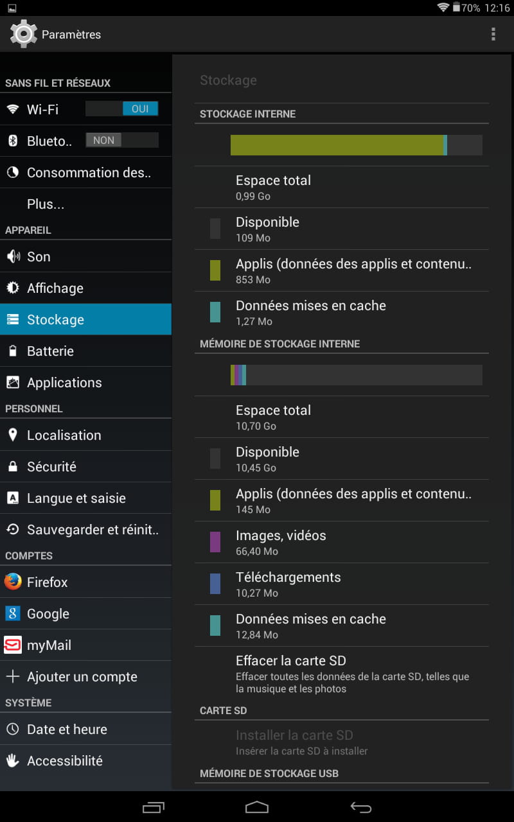Tap the internal storage usage bar

(357, 145)
